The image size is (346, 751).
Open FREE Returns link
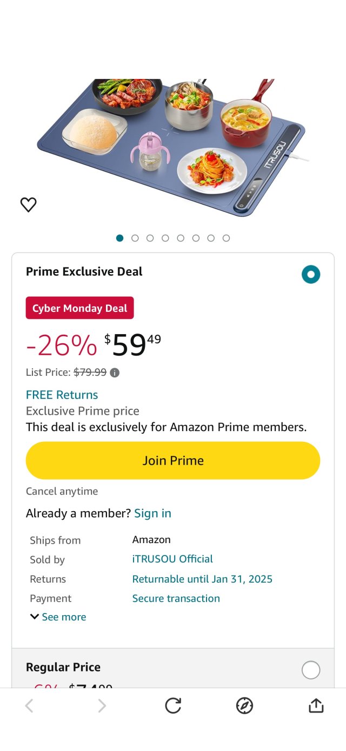tap(62, 395)
